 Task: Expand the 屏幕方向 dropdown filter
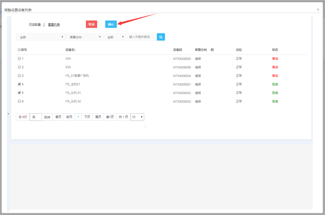pos(84,37)
